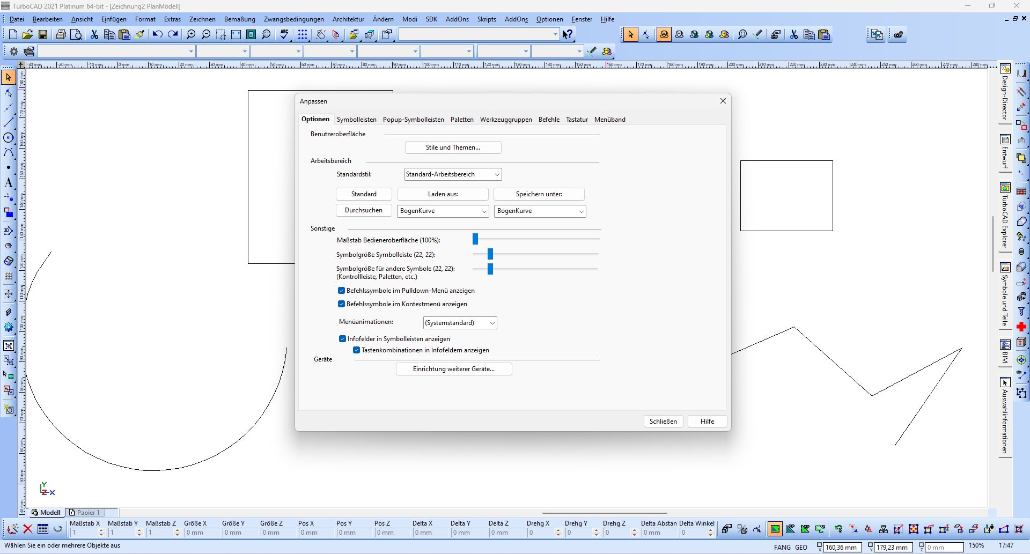Image resolution: width=1030 pixels, height=554 pixels.
Task: Click the paintbrush format painter icon
Action: pyautogui.click(x=140, y=35)
